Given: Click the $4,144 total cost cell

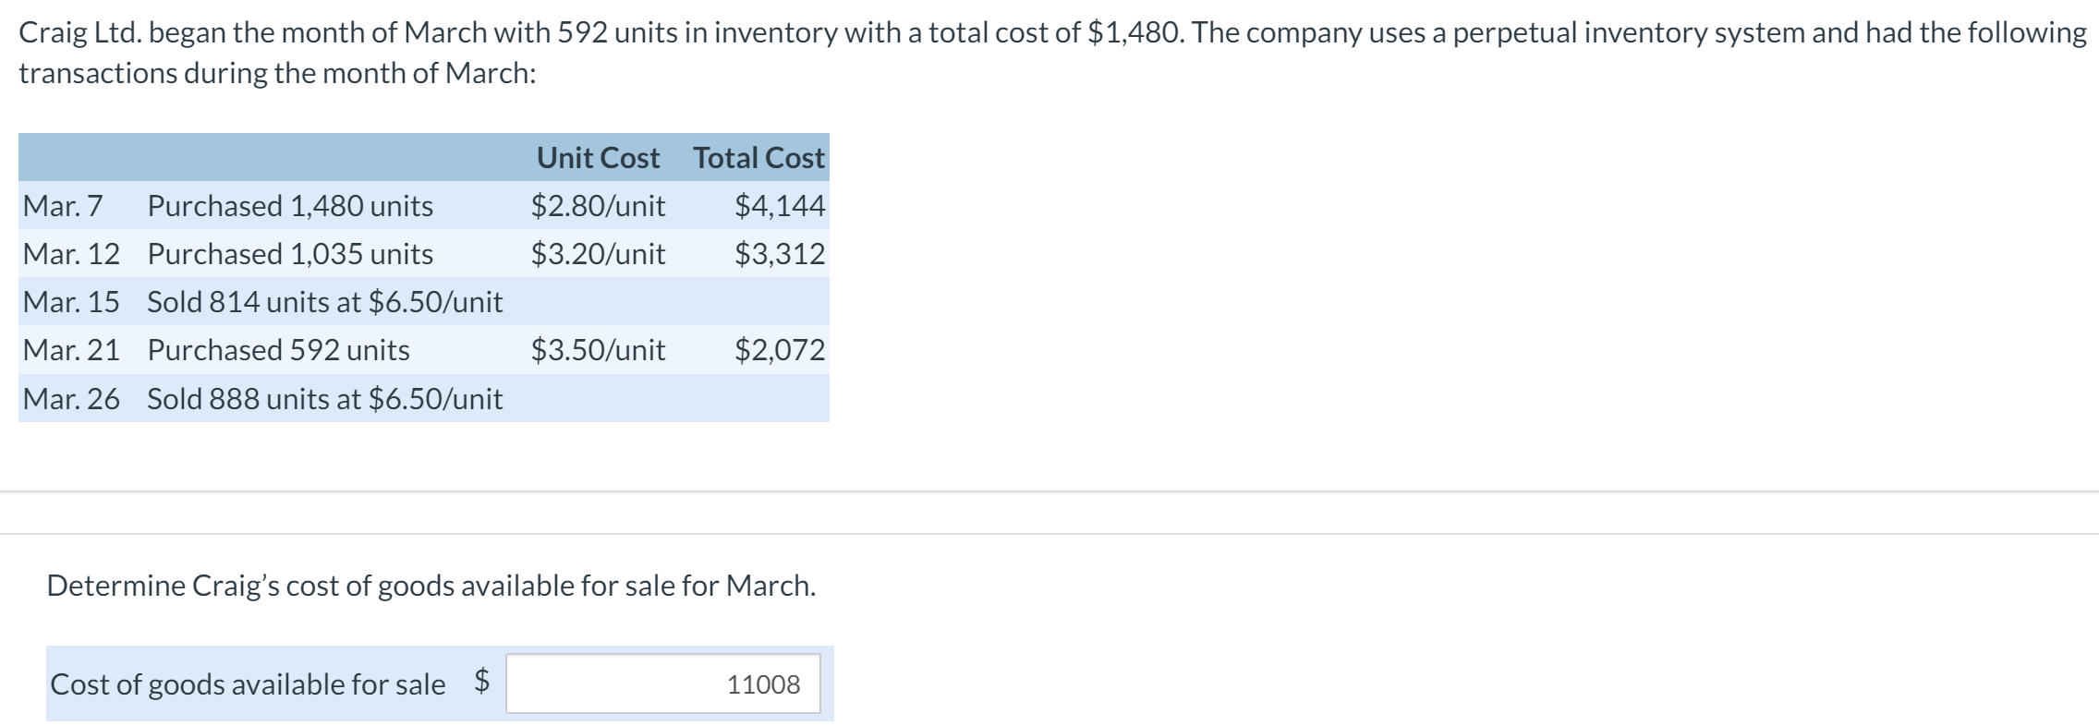Looking at the screenshot, I should 780,205.
